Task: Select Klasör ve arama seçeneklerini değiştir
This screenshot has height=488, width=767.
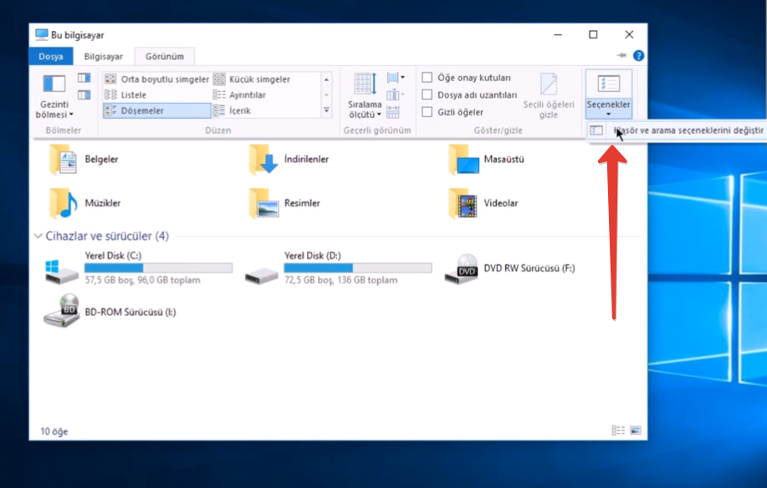Action: tap(677, 130)
